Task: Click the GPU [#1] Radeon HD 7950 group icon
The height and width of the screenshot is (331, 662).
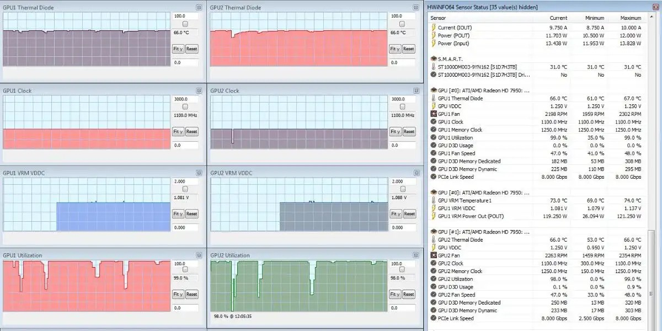Action: [x=434, y=232]
